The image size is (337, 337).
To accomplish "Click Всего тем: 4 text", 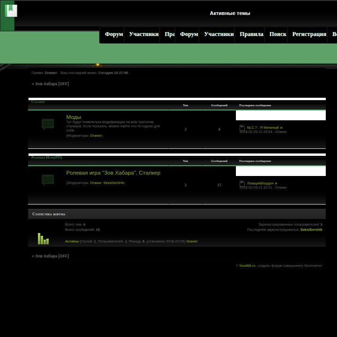I will click(75, 225).
